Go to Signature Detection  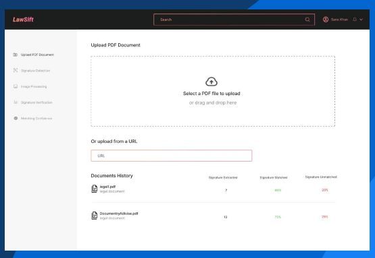pyautogui.click(x=35, y=71)
